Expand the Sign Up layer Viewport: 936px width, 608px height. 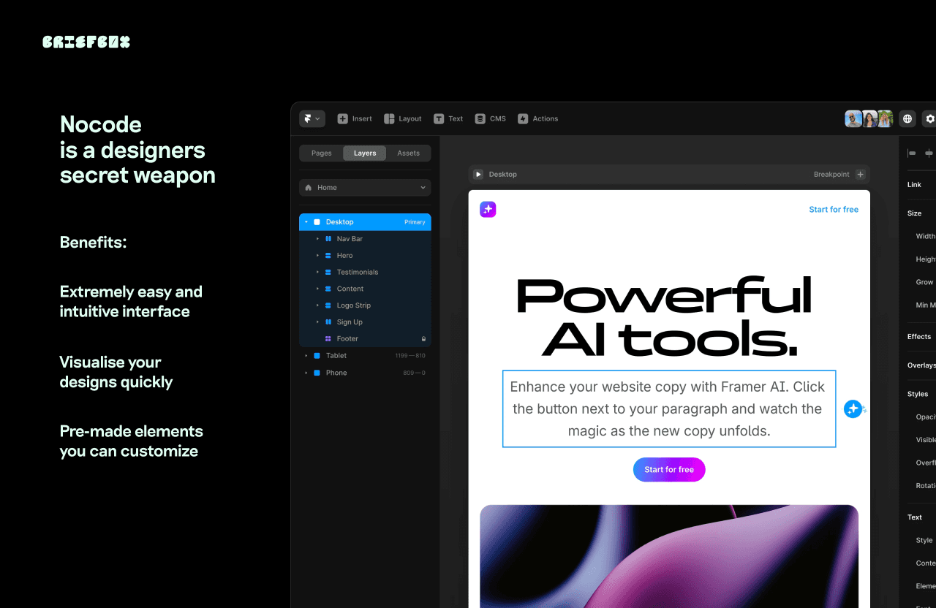tap(317, 322)
